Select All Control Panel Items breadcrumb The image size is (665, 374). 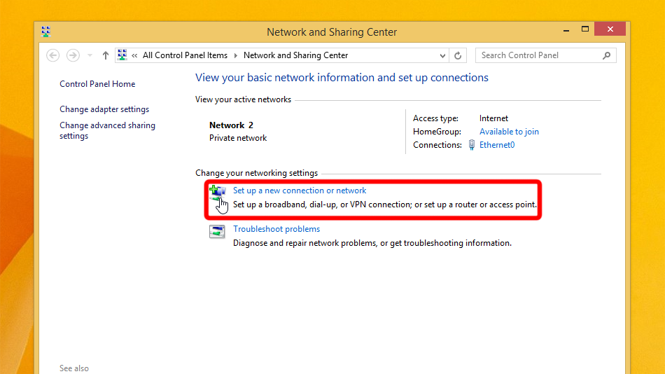point(185,55)
